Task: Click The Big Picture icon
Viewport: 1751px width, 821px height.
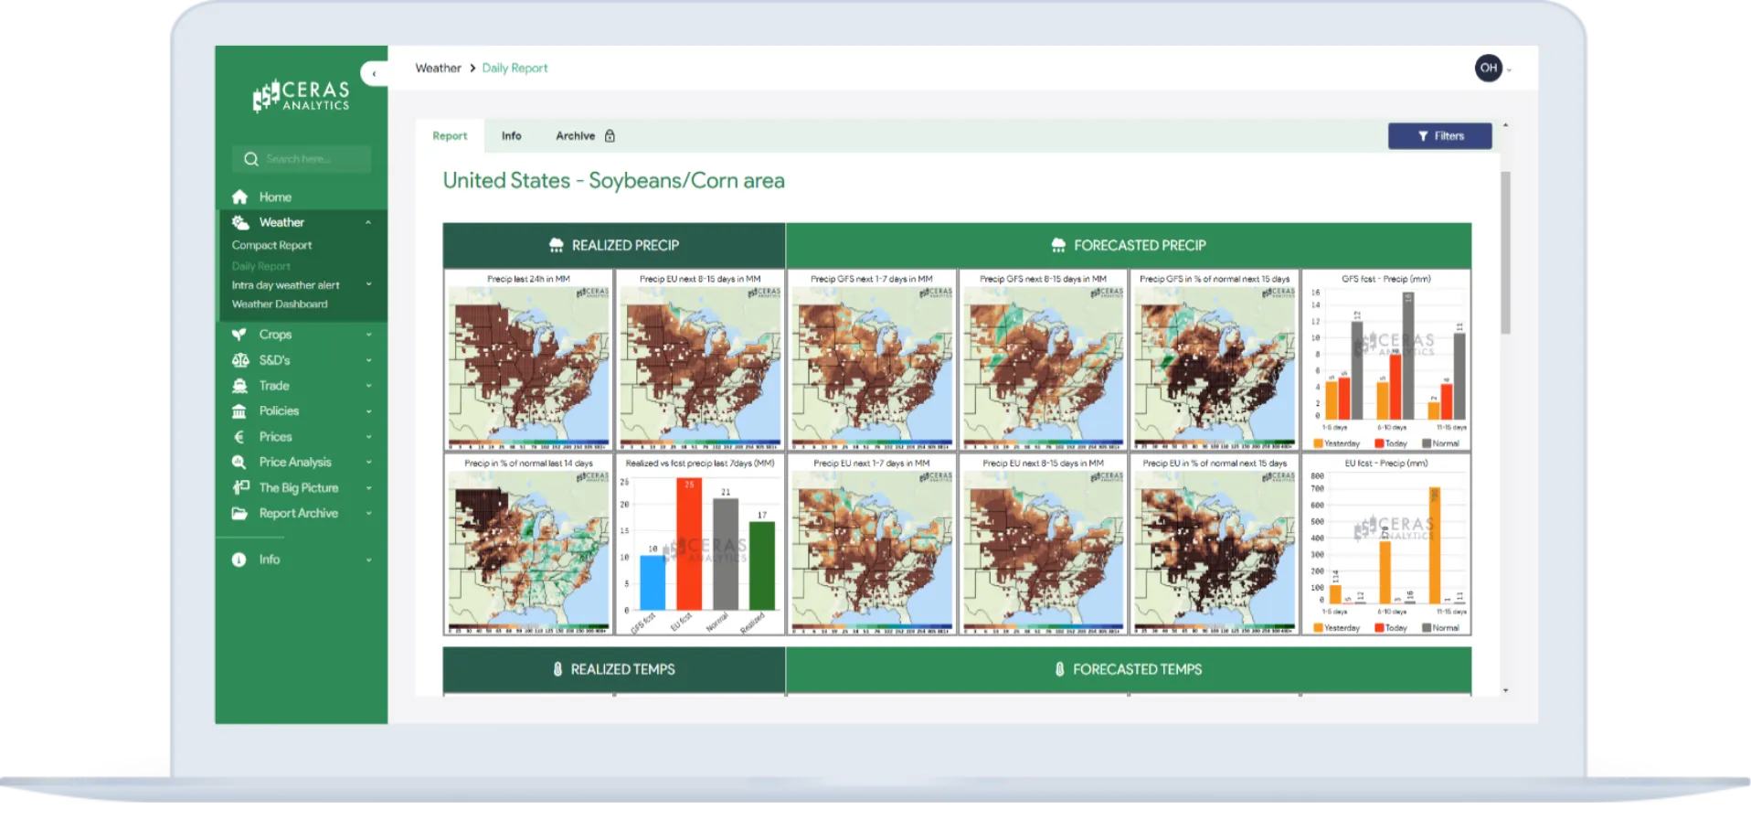Action: pyautogui.click(x=239, y=488)
